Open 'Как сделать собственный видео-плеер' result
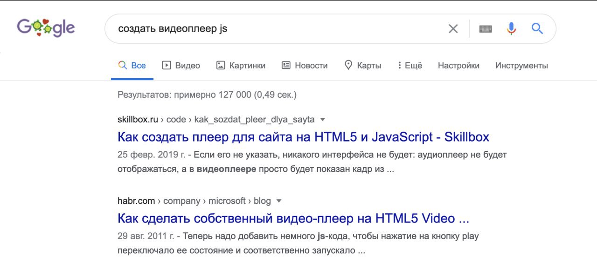Viewport: 597px width, 269px height. click(293, 218)
